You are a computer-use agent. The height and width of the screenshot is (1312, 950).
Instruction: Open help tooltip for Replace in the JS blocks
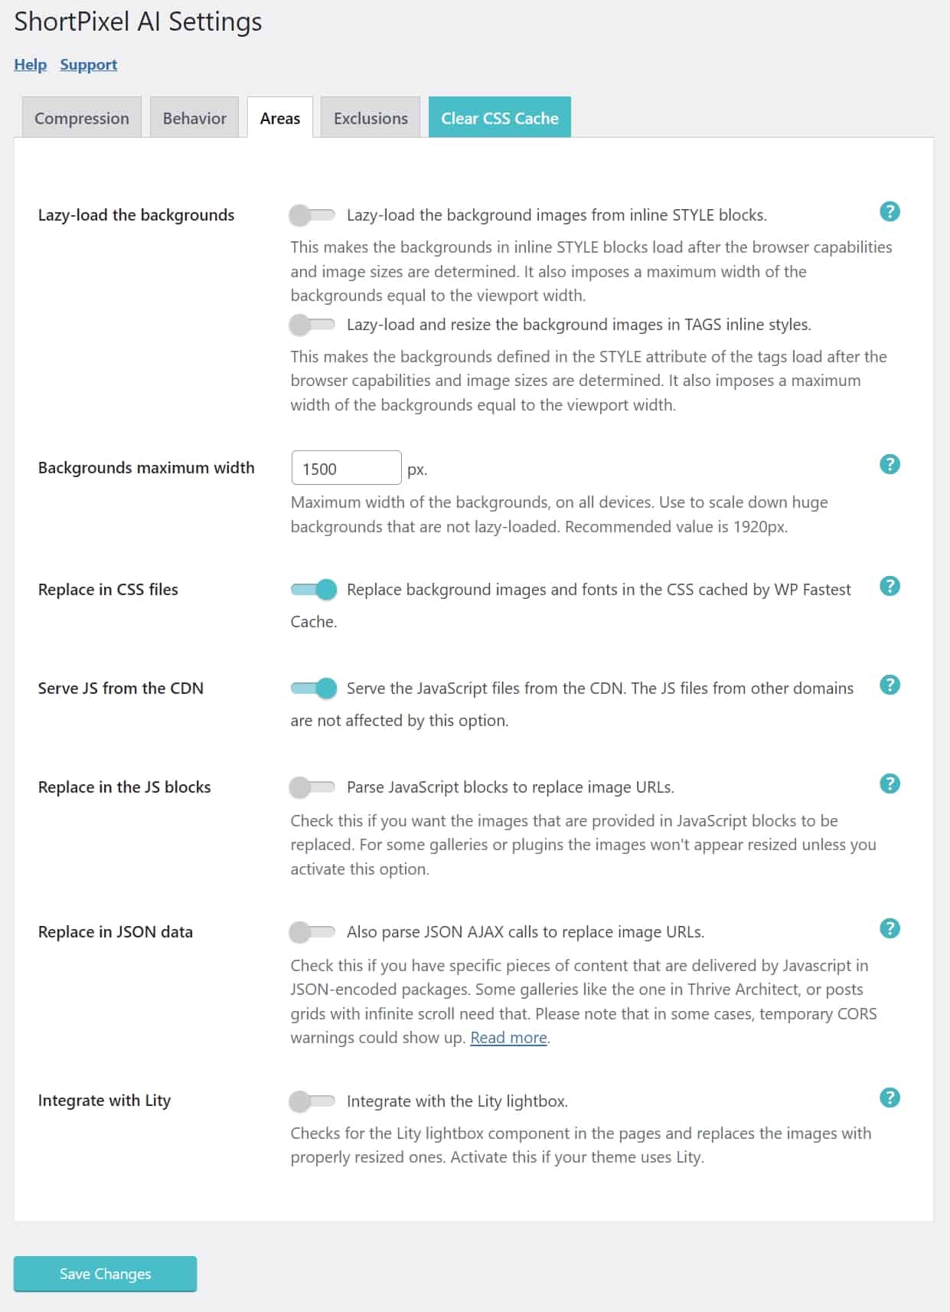890,784
